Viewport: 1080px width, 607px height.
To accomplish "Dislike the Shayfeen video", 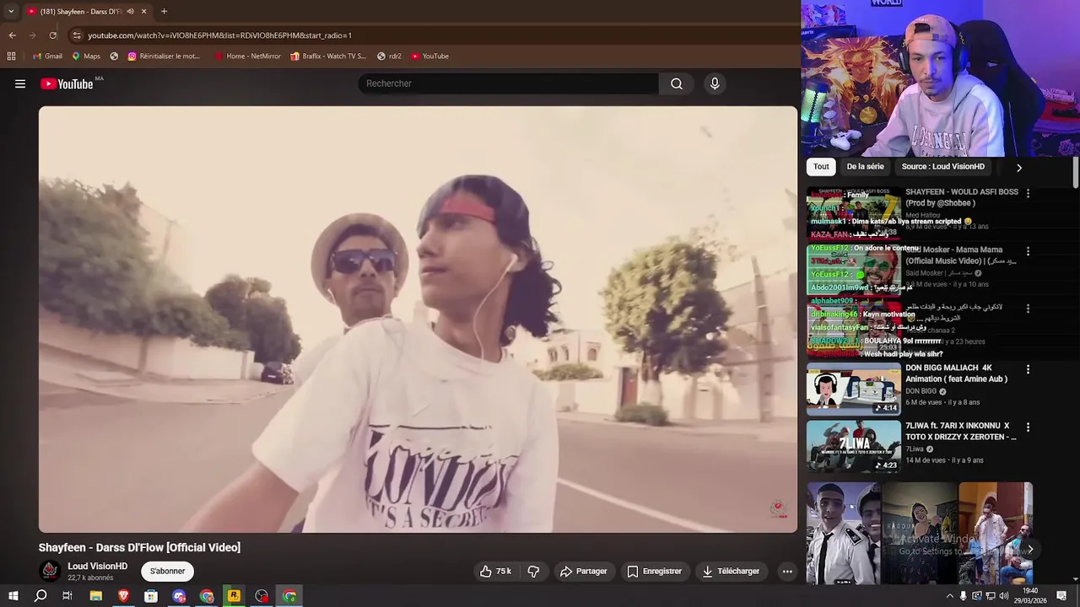I will 533,572.
